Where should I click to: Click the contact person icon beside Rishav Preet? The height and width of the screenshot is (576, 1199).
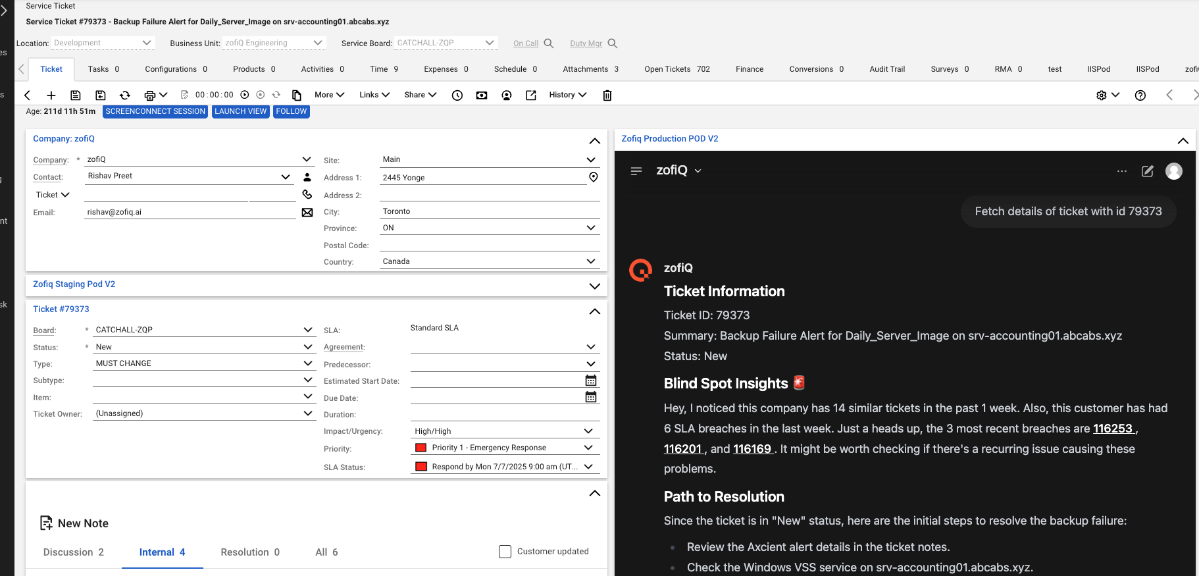click(307, 177)
